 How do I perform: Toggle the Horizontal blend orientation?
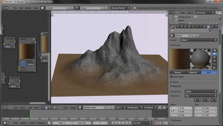coord(23,64)
